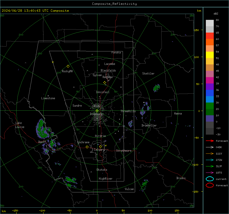Click the Blackfalds label

click(108, 70)
